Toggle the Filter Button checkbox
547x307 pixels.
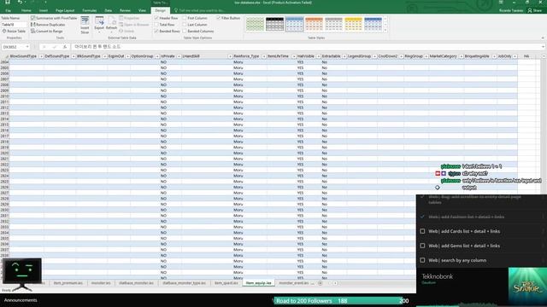219,18
